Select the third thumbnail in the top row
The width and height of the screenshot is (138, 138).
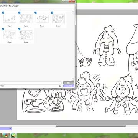pyautogui.click(x=42, y=19)
